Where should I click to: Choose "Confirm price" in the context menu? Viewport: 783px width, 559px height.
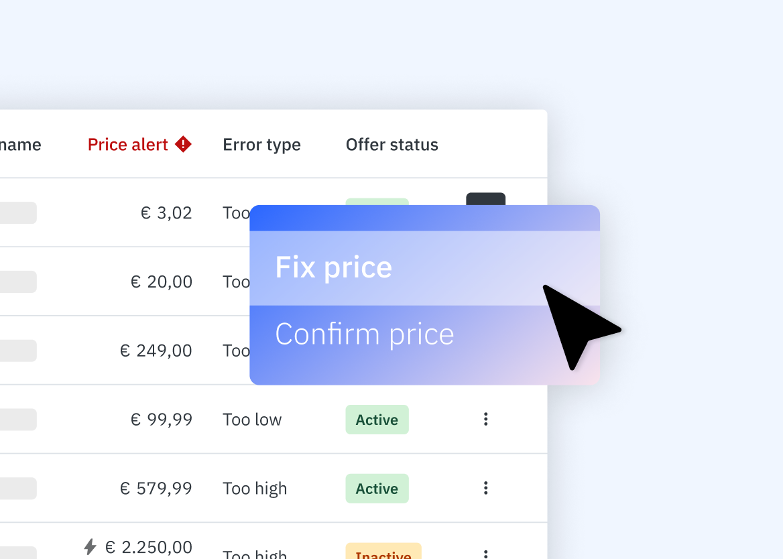point(364,333)
